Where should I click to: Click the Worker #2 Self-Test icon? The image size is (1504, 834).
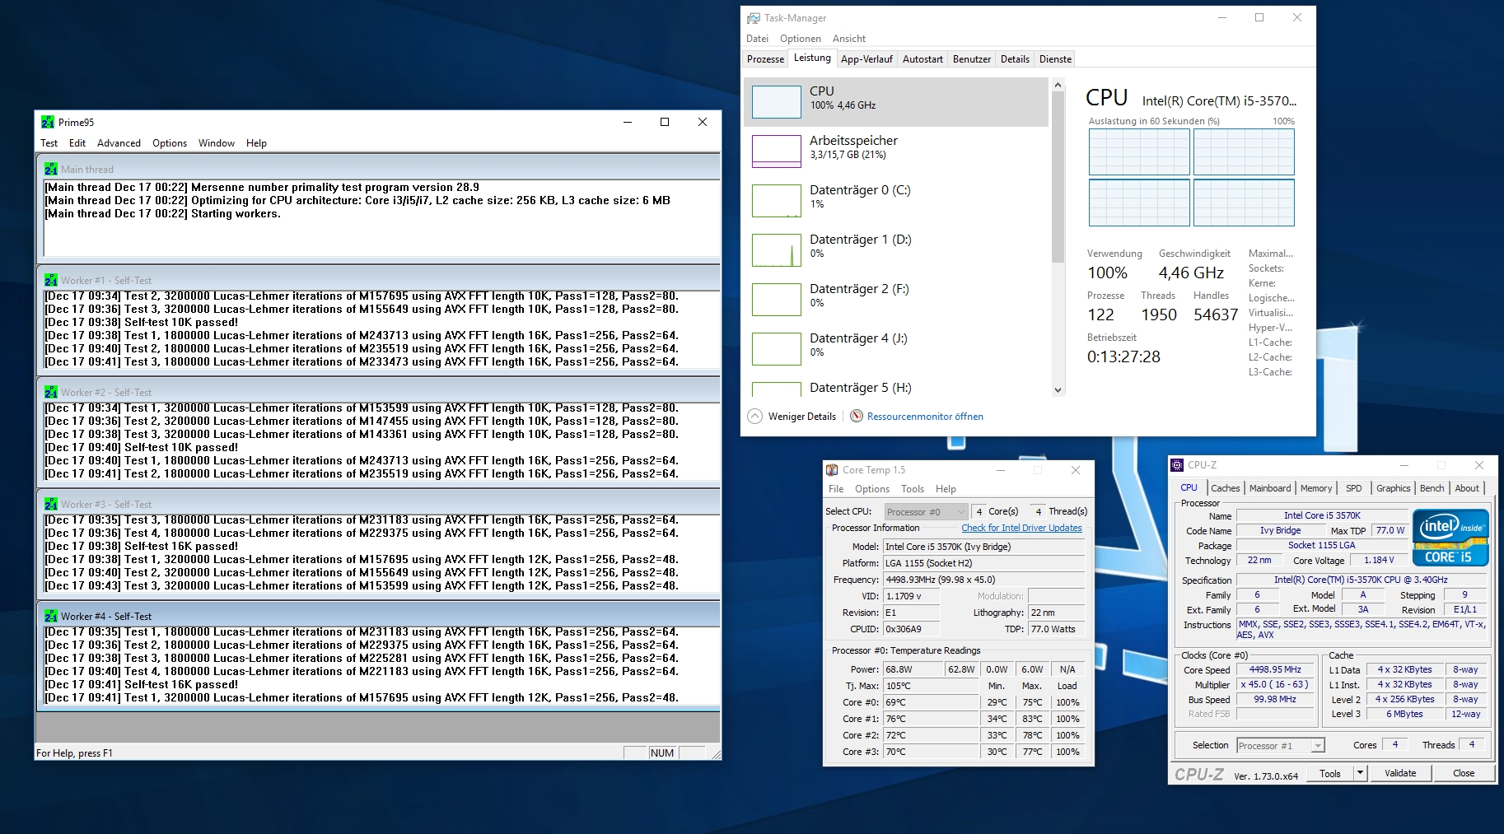[51, 392]
